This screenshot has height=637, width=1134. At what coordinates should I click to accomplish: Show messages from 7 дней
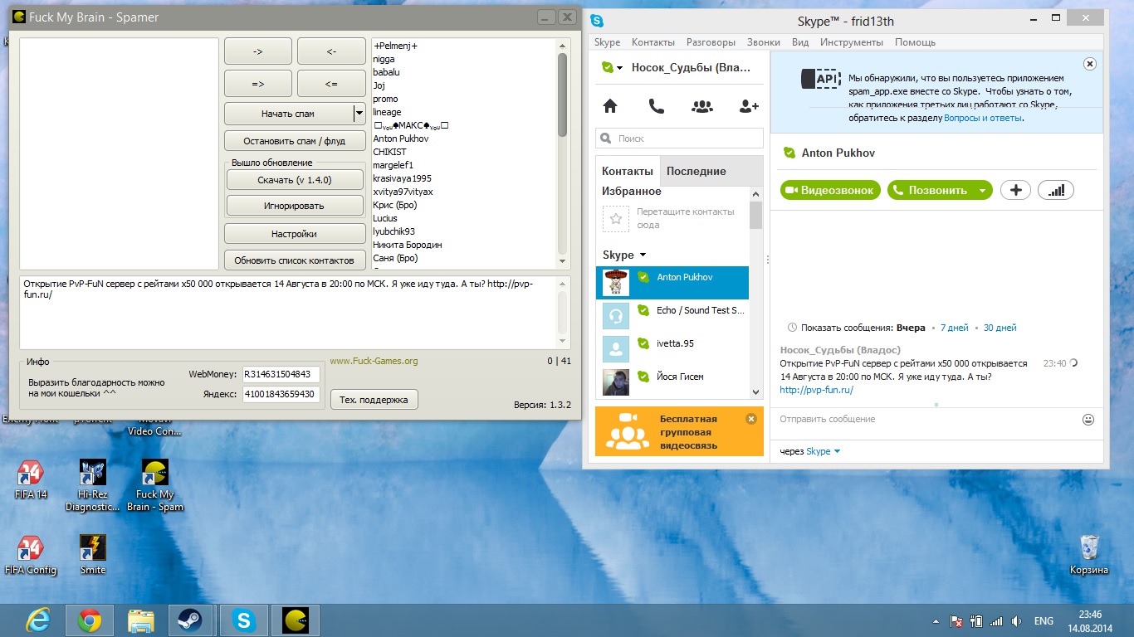[954, 328]
